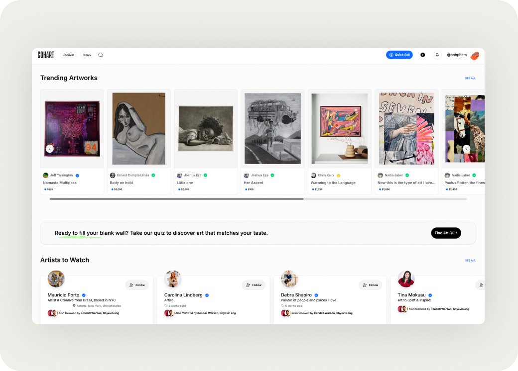The width and height of the screenshot is (518, 371).
Task: Click artist name Joshua Eze on Her Ascent
Action: tap(259, 175)
